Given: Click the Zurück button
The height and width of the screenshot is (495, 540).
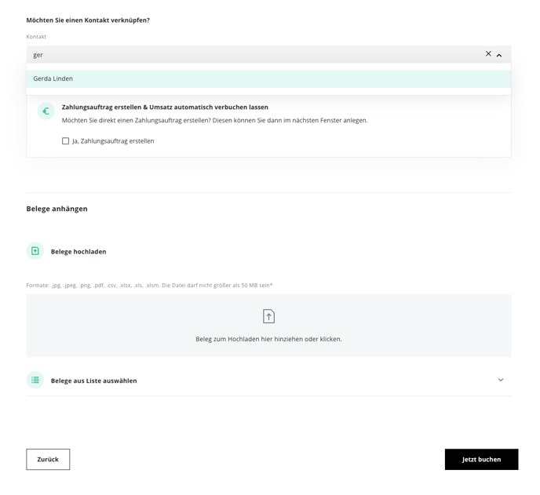Looking at the screenshot, I should [48, 459].
